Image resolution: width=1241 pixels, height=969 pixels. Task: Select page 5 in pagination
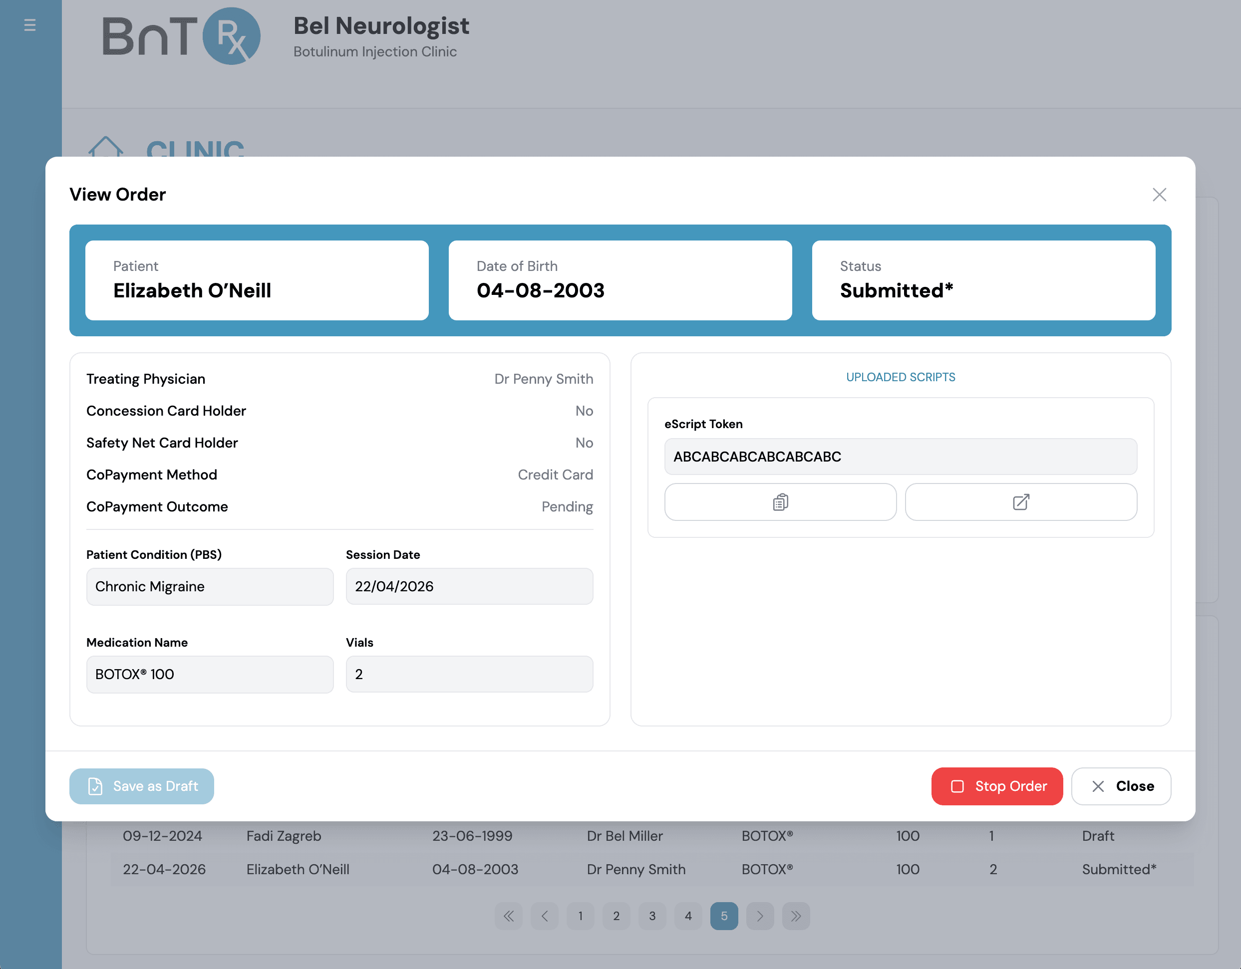724,916
